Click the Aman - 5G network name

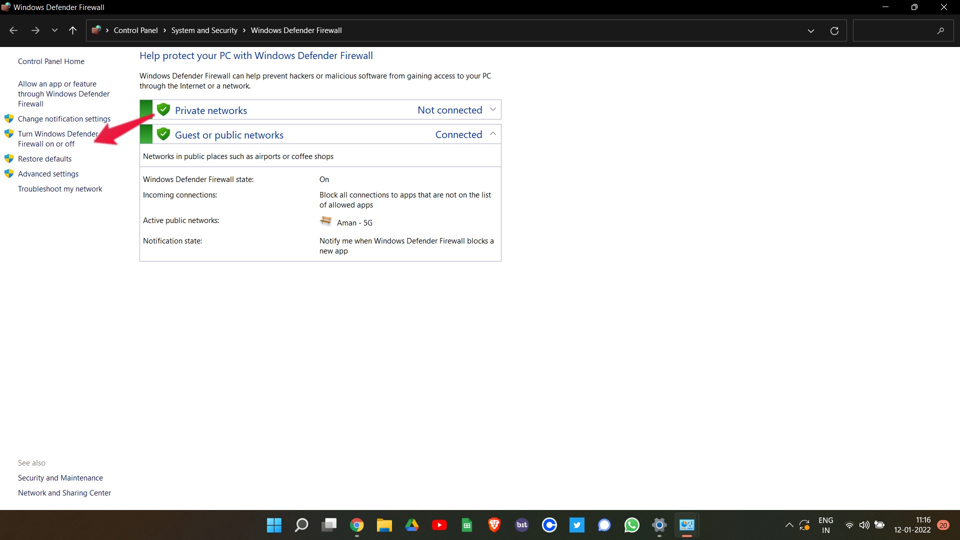tap(354, 223)
